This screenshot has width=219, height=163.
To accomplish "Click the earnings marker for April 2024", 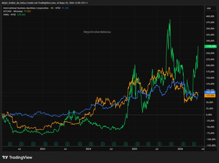I will coord(103,144).
